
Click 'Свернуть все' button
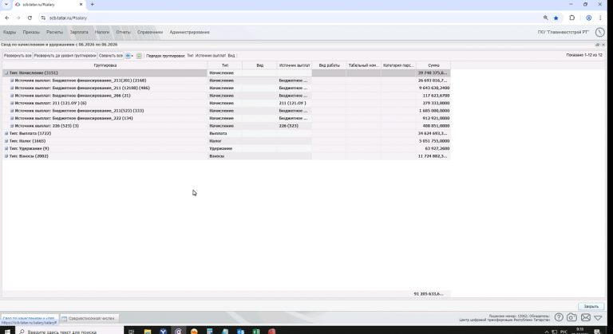click(111, 56)
